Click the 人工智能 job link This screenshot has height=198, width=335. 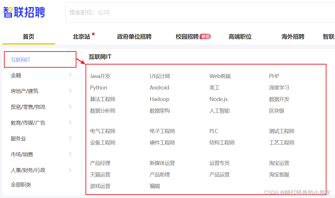219,111
